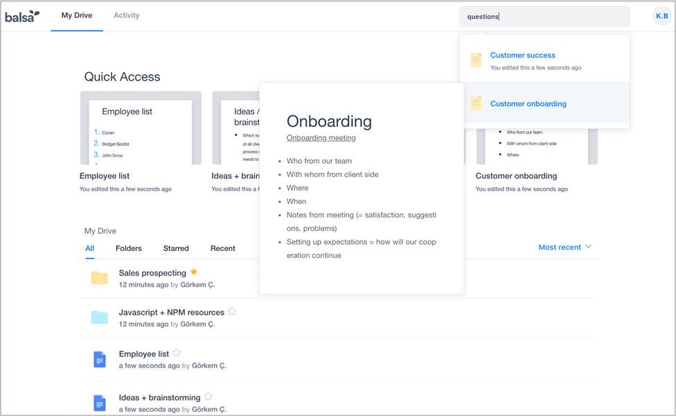Open the Most recent sort dropdown
The image size is (676, 416).
click(x=564, y=247)
